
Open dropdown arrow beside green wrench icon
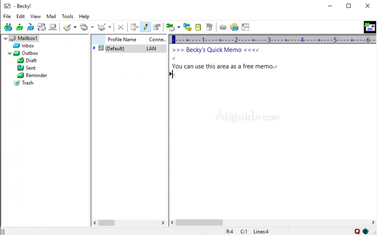pos(179,27)
